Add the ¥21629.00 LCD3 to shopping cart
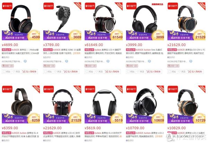 (195, 71)
